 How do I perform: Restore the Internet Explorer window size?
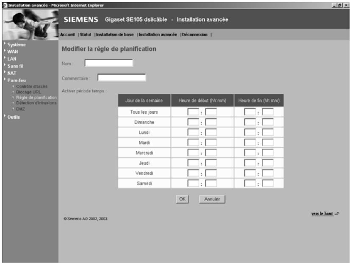(340, 5)
